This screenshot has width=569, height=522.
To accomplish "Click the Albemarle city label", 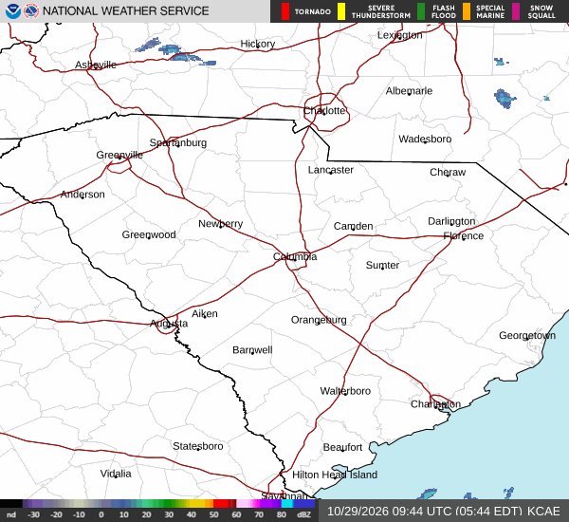I will tap(409, 91).
